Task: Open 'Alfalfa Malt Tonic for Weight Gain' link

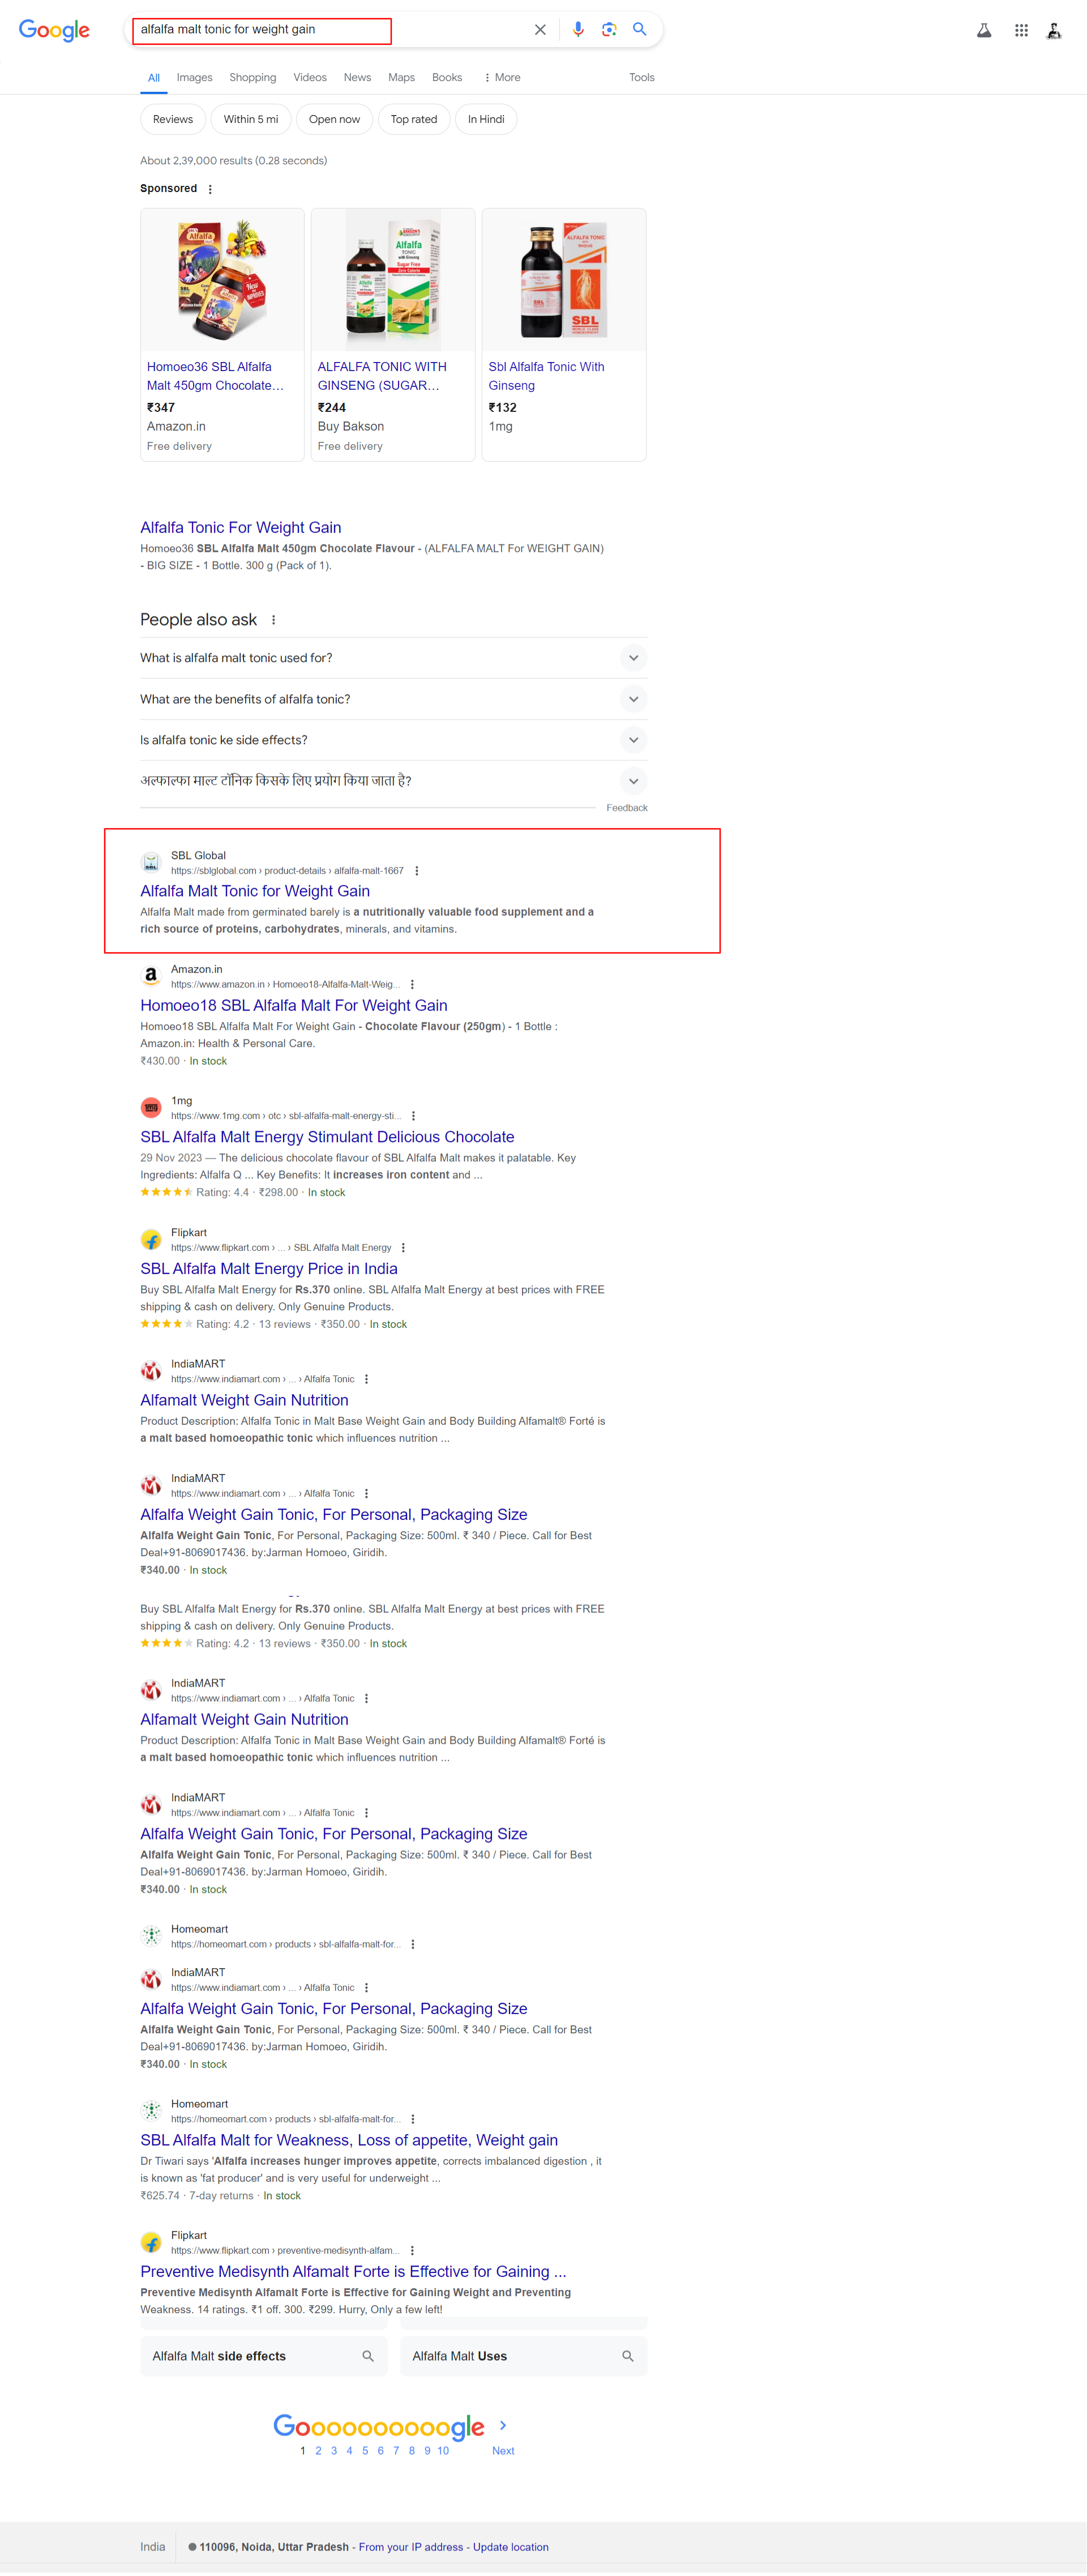Action: pos(255,891)
